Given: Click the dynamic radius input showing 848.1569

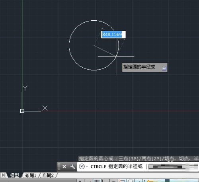Looking at the screenshot, I should point(113,35).
